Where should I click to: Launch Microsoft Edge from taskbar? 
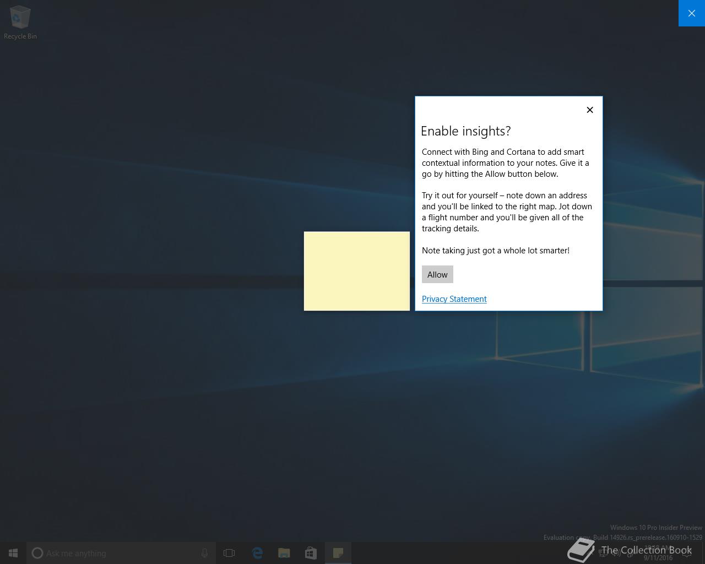click(x=257, y=553)
